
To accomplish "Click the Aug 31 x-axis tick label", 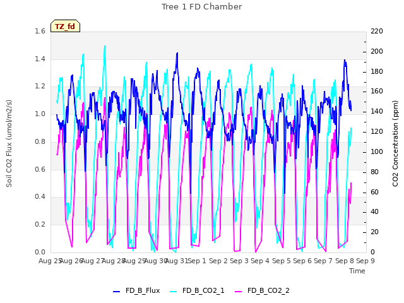I will 177,261.
